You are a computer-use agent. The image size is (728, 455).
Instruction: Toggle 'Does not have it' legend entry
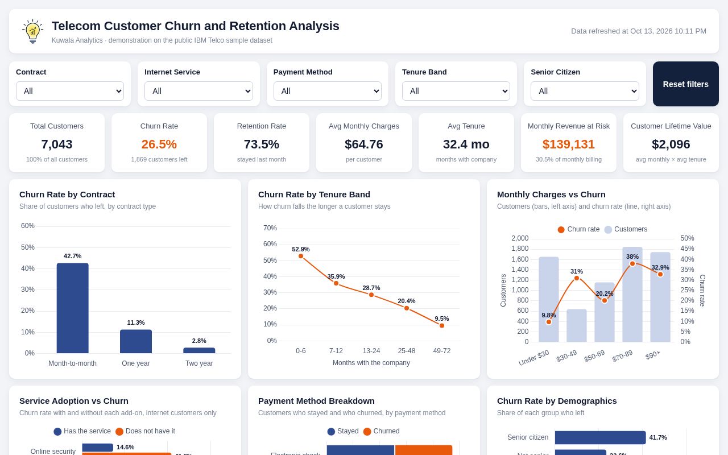click(x=145, y=431)
